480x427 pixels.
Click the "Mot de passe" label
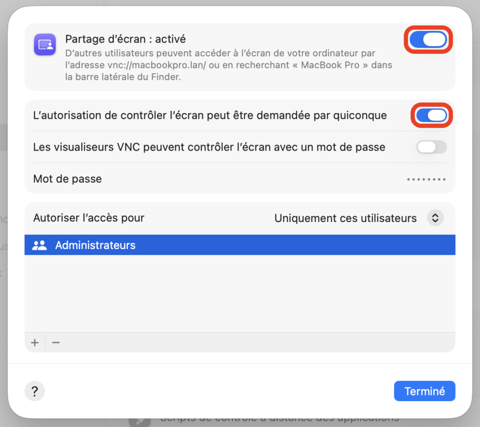coord(67,179)
